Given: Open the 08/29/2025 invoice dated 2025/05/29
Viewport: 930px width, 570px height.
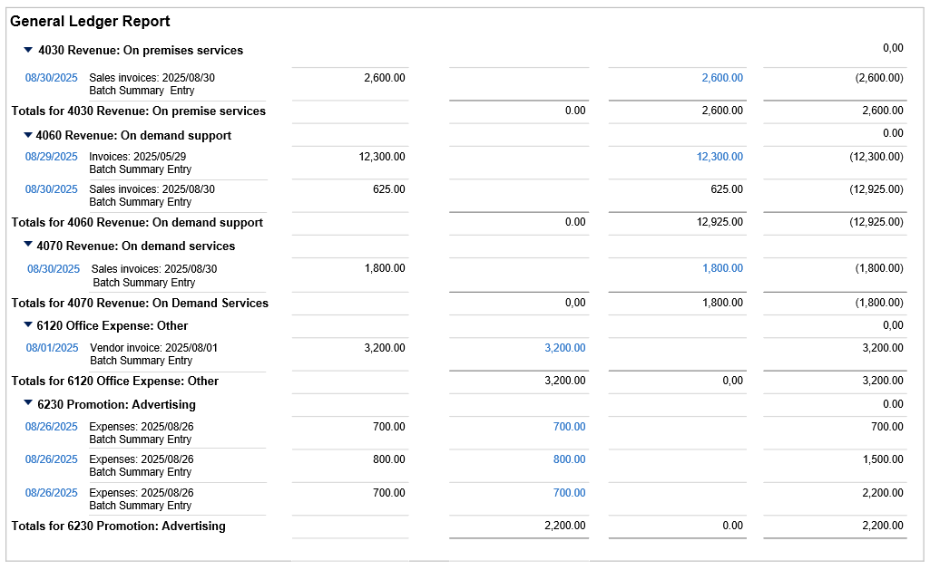Looking at the screenshot, I should [51, 156].
